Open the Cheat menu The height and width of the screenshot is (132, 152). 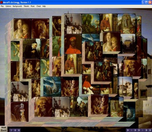(x=38, y=6)
